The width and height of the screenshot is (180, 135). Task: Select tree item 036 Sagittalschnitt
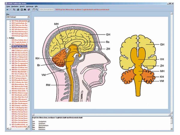point(19,42)
